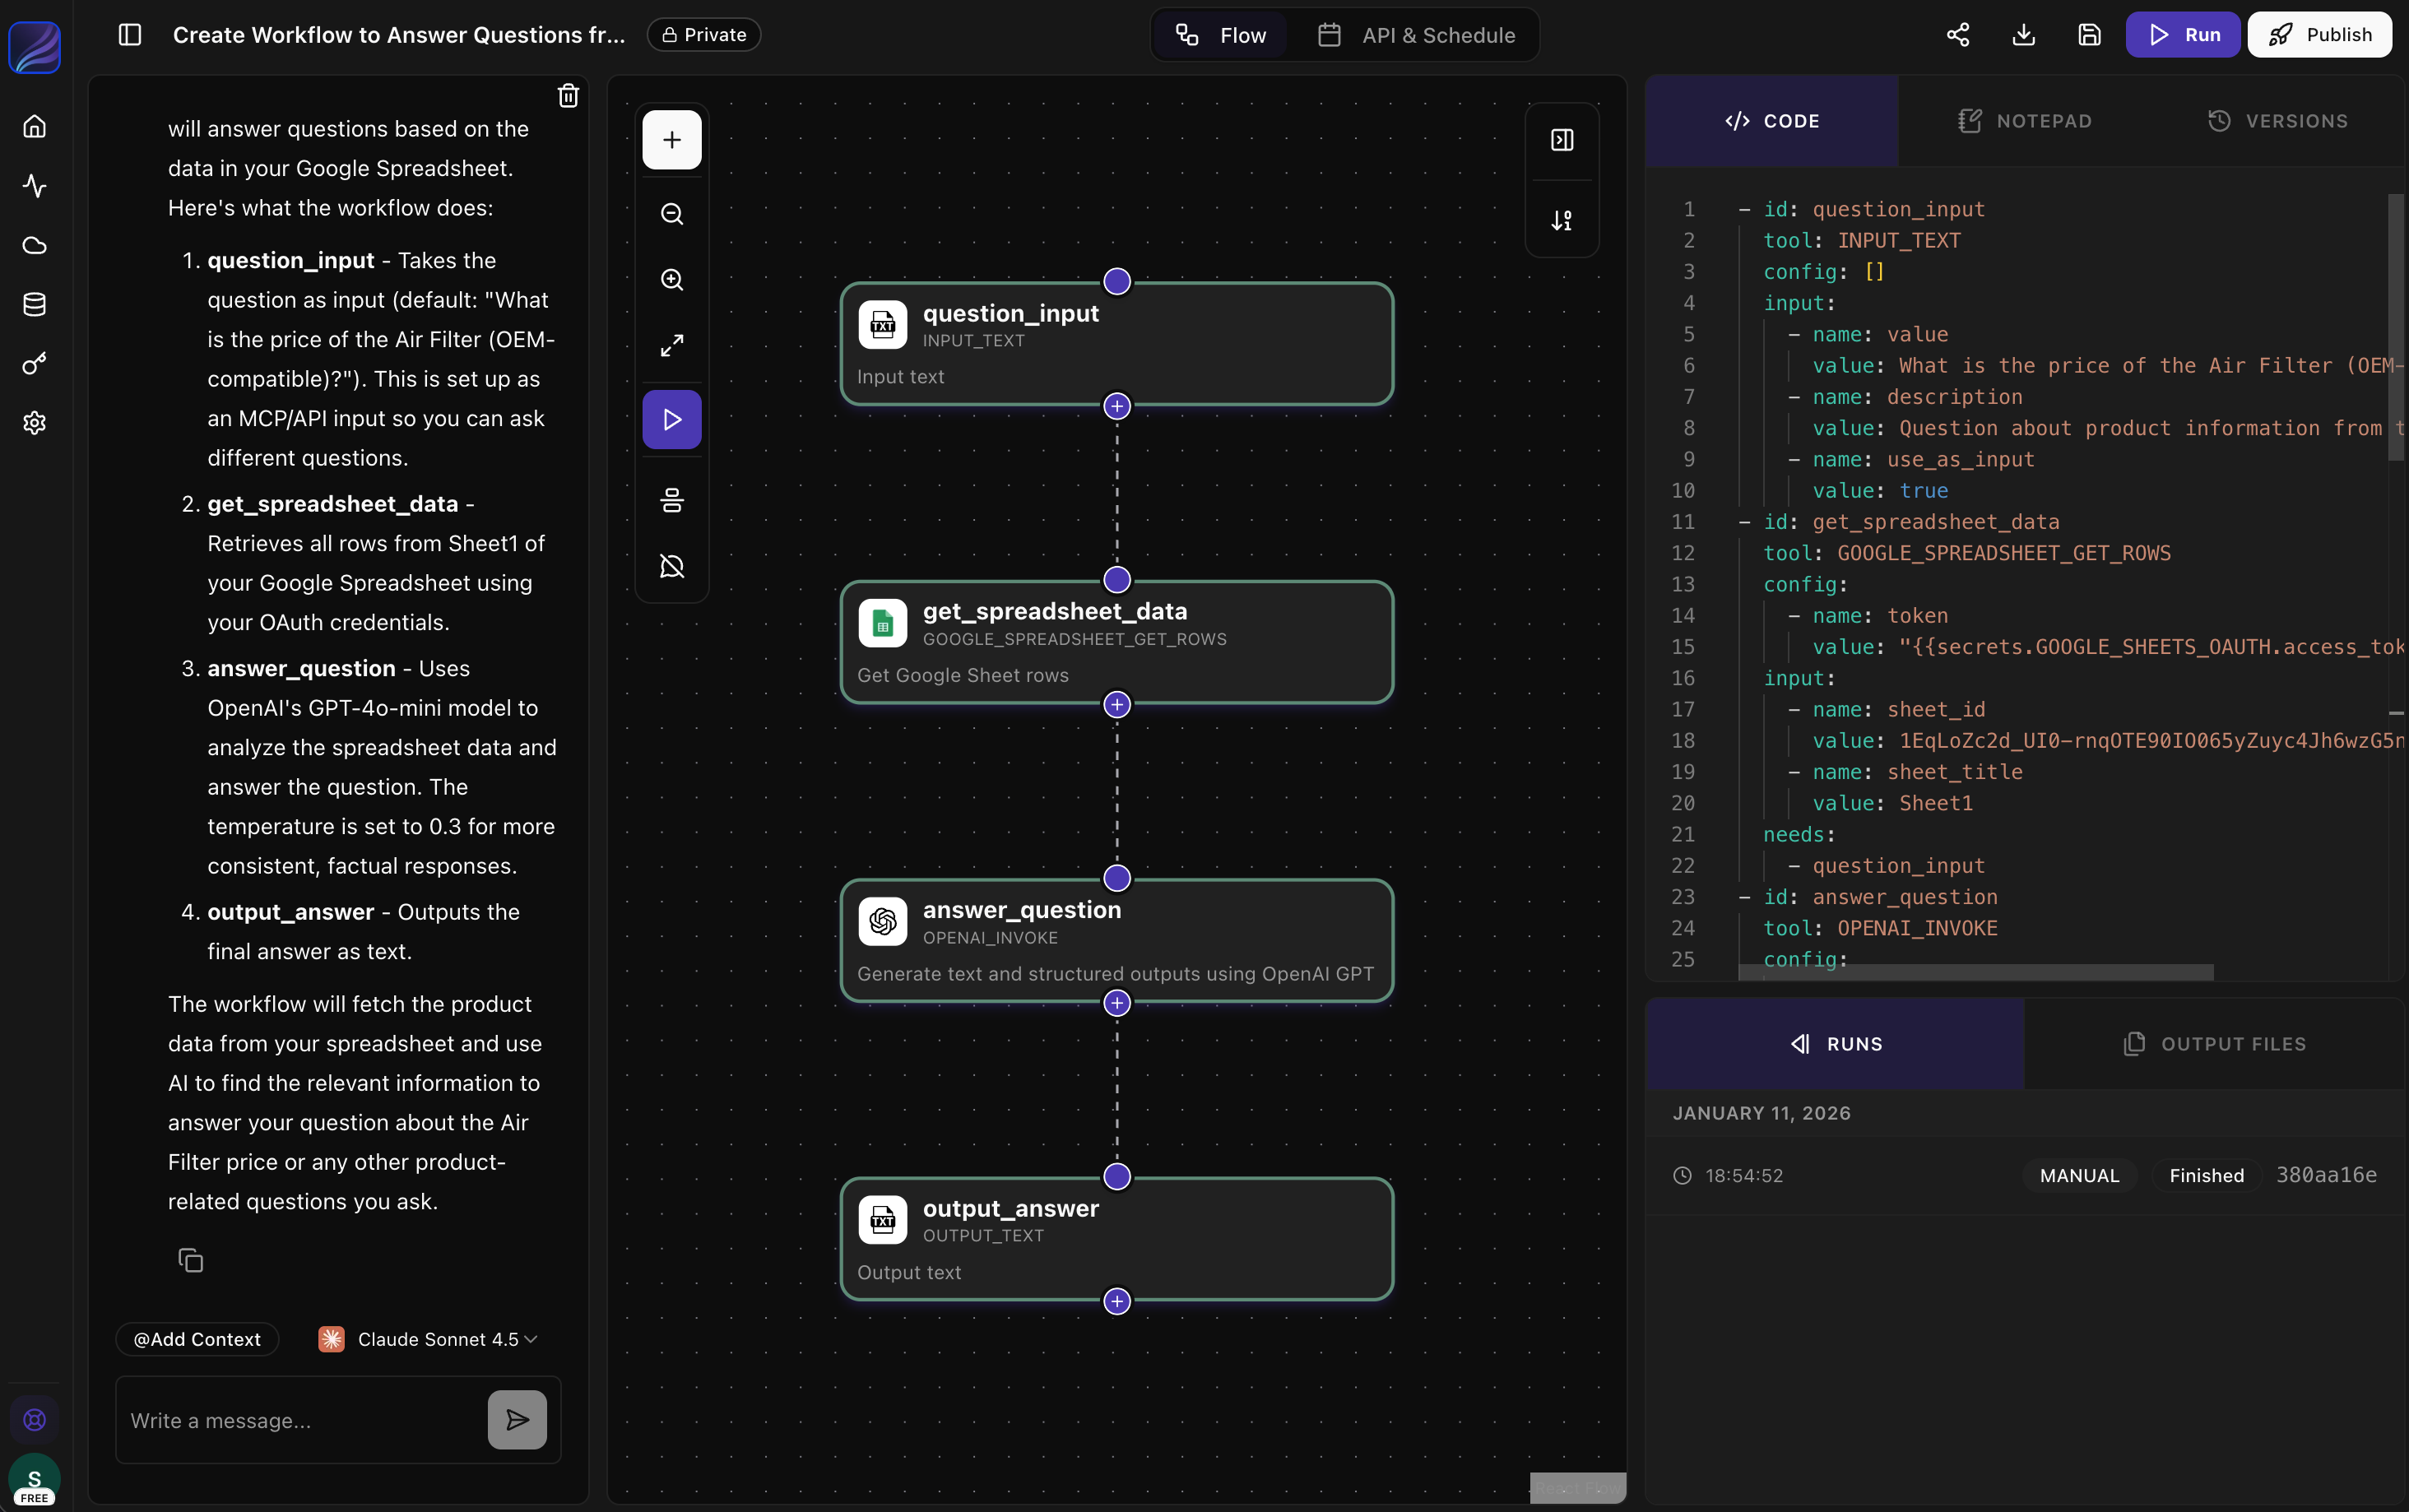Toggle the Private visibility badge
2409x1512 pixels.
pyautogui.click(x=703, y=33)
